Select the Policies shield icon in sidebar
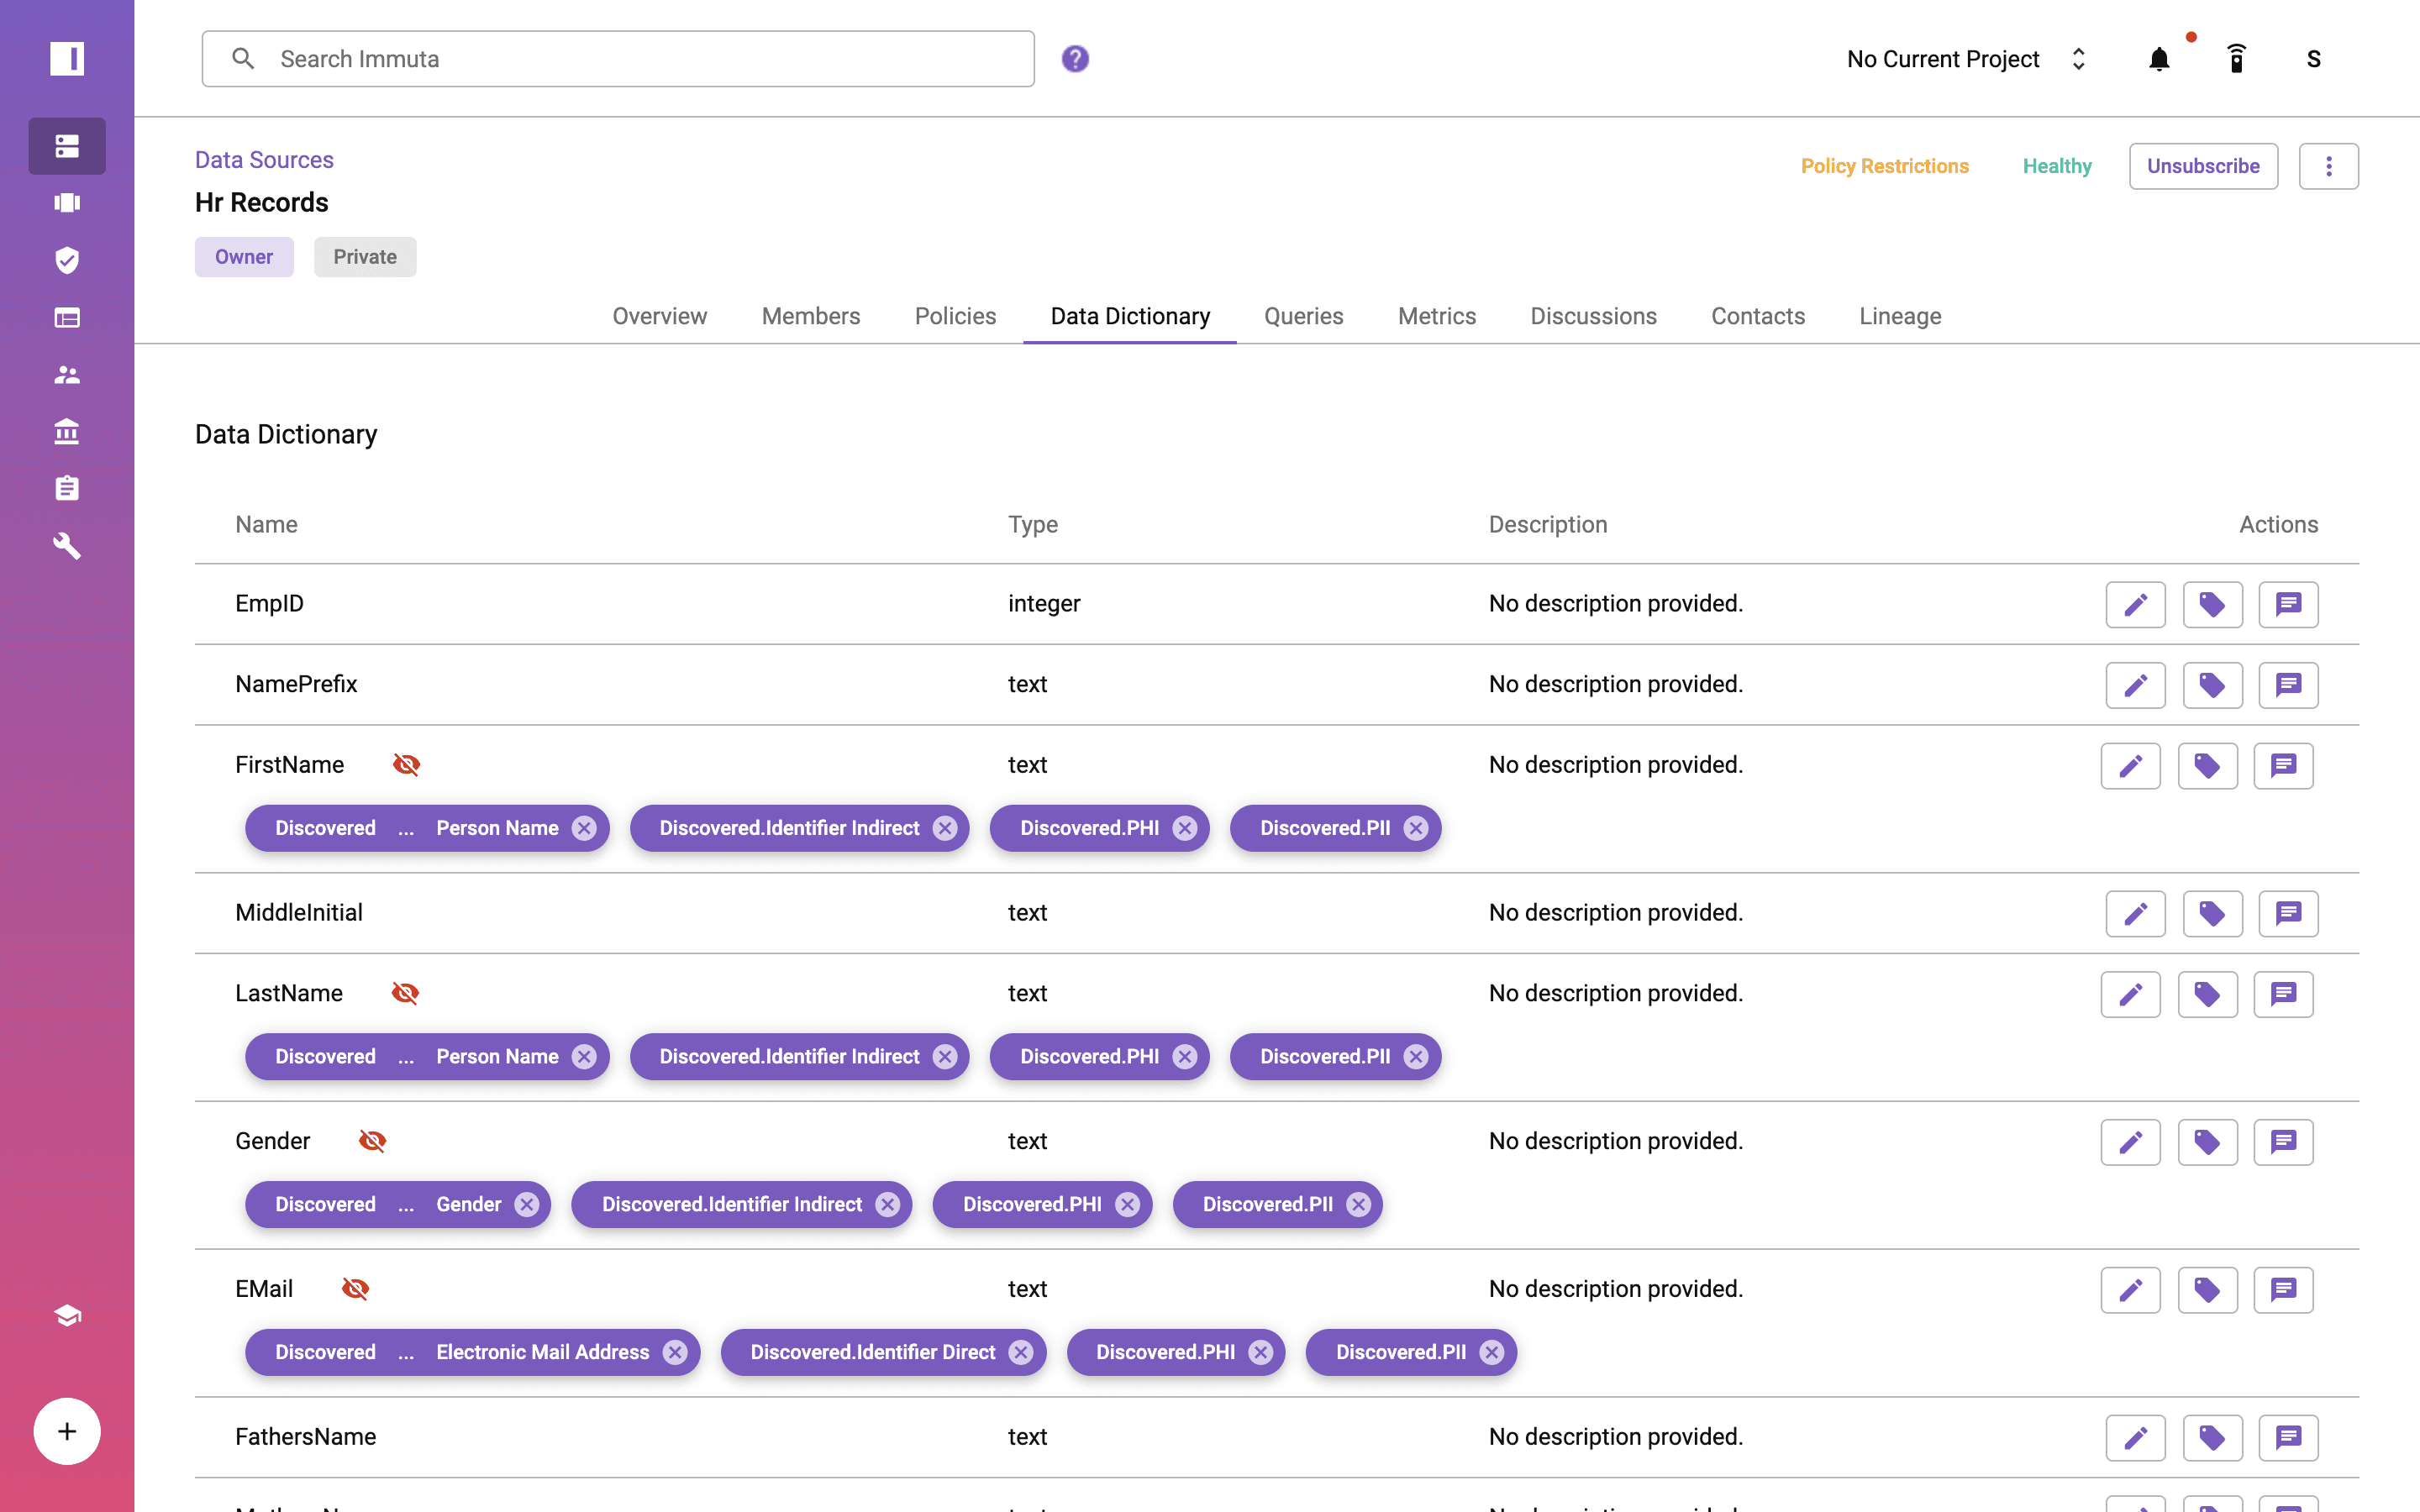2420x1512 pixels. point(66,260)
